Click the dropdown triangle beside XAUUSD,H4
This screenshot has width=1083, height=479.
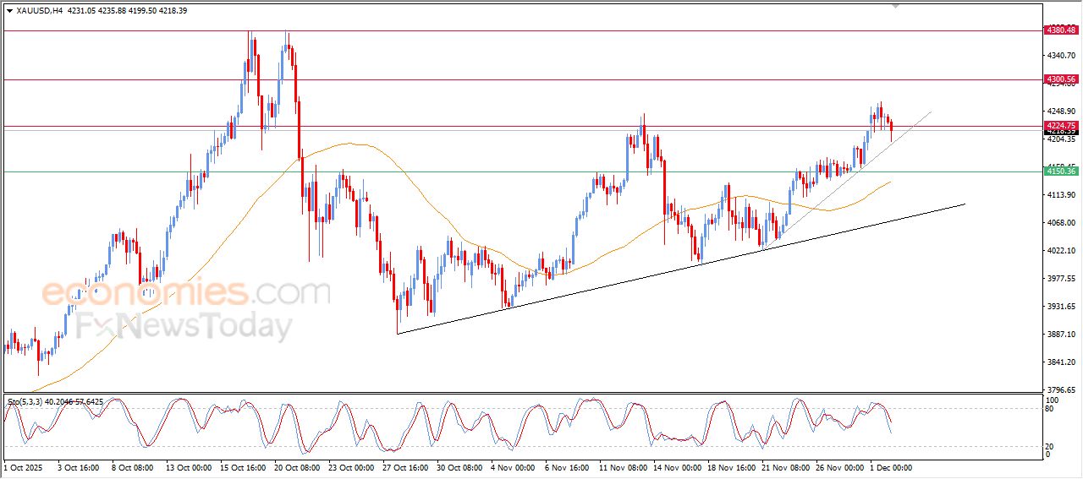9,10
